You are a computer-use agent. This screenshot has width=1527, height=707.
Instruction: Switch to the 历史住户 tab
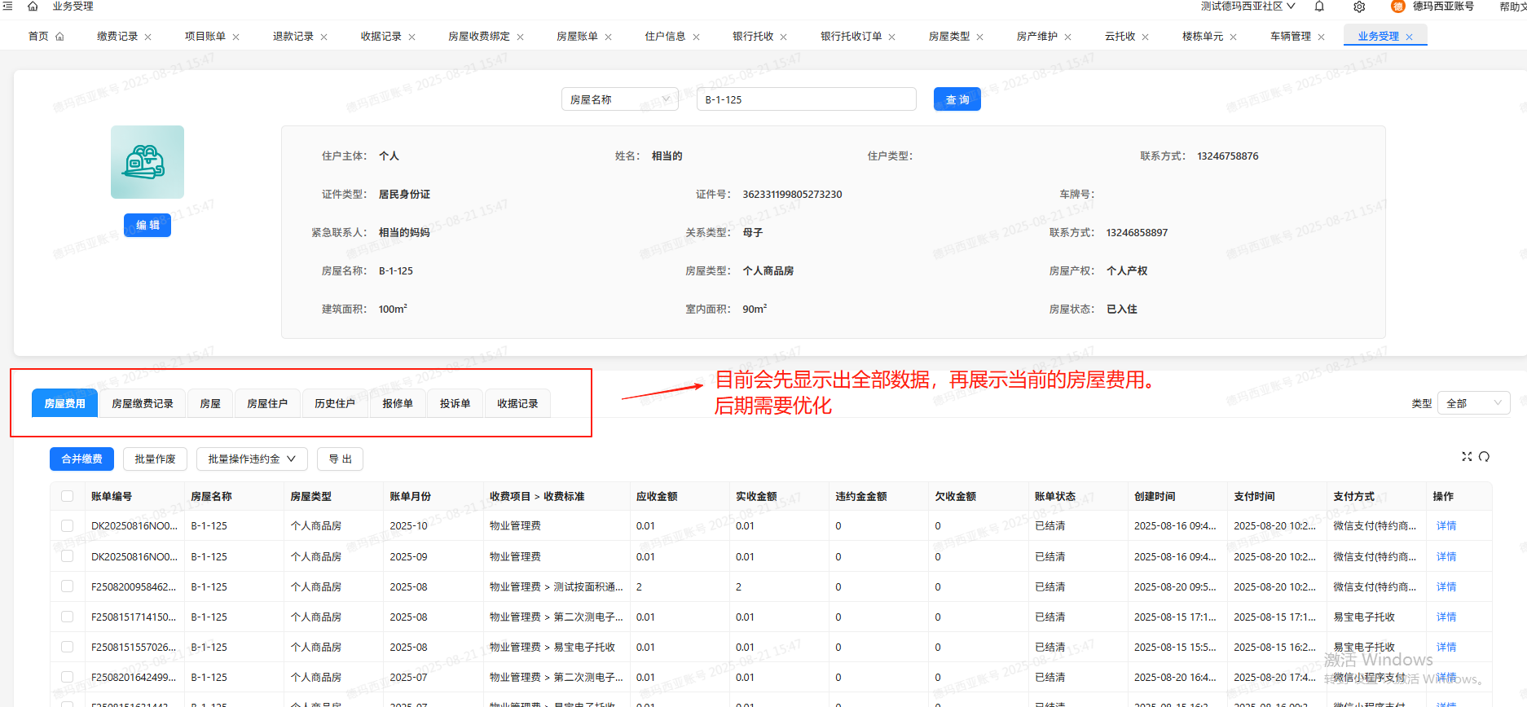(334, 403)
